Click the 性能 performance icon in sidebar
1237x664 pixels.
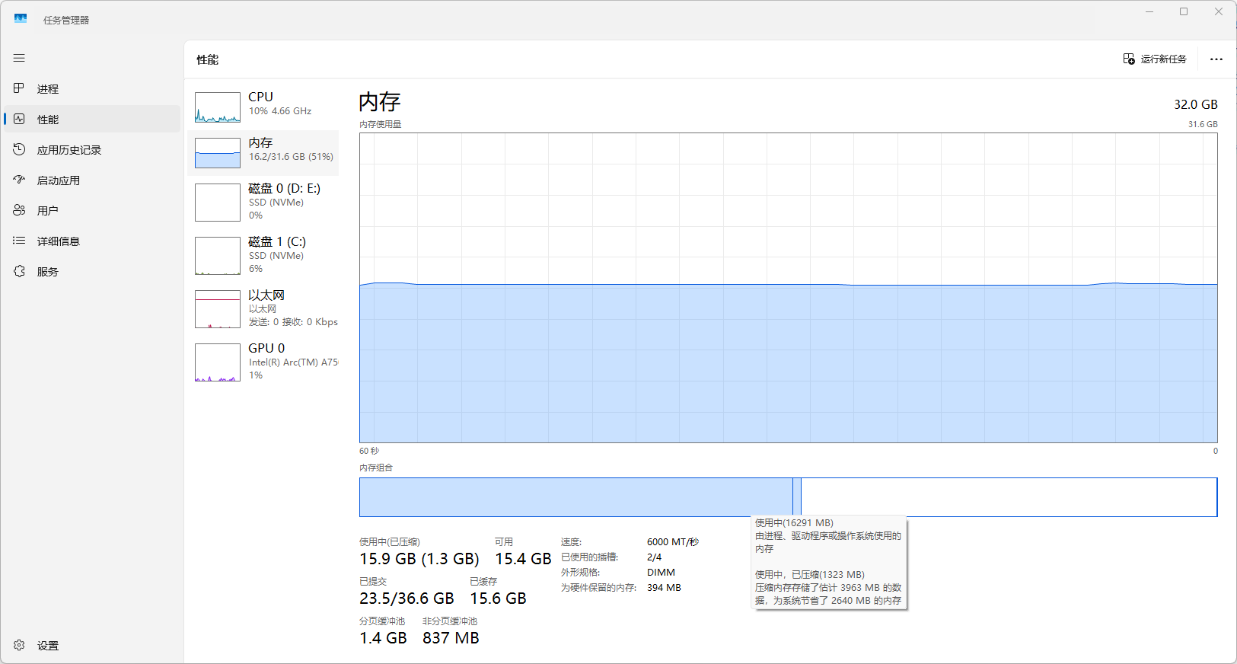pyautogui.click(x=19, y=119)
